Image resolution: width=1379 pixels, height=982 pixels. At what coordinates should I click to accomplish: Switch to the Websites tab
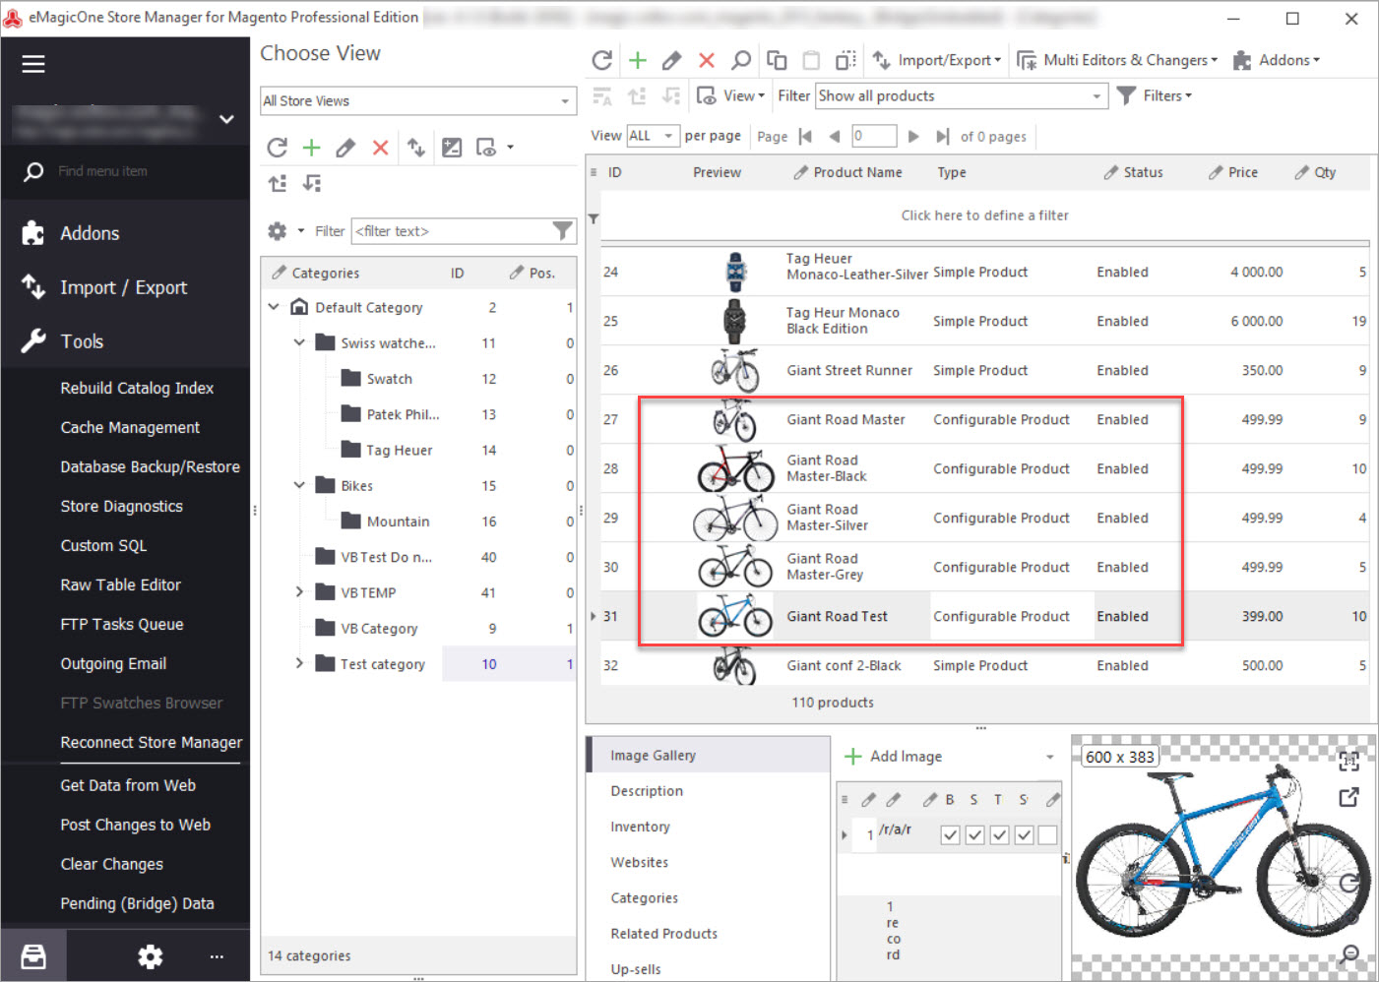[x=639, y=862]
